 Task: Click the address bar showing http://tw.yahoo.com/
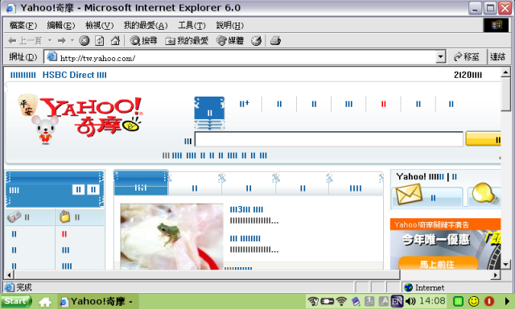point(245,57)
